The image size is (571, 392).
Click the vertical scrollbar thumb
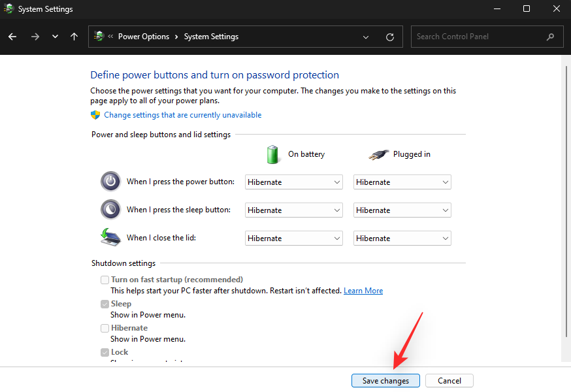point(566,201)
